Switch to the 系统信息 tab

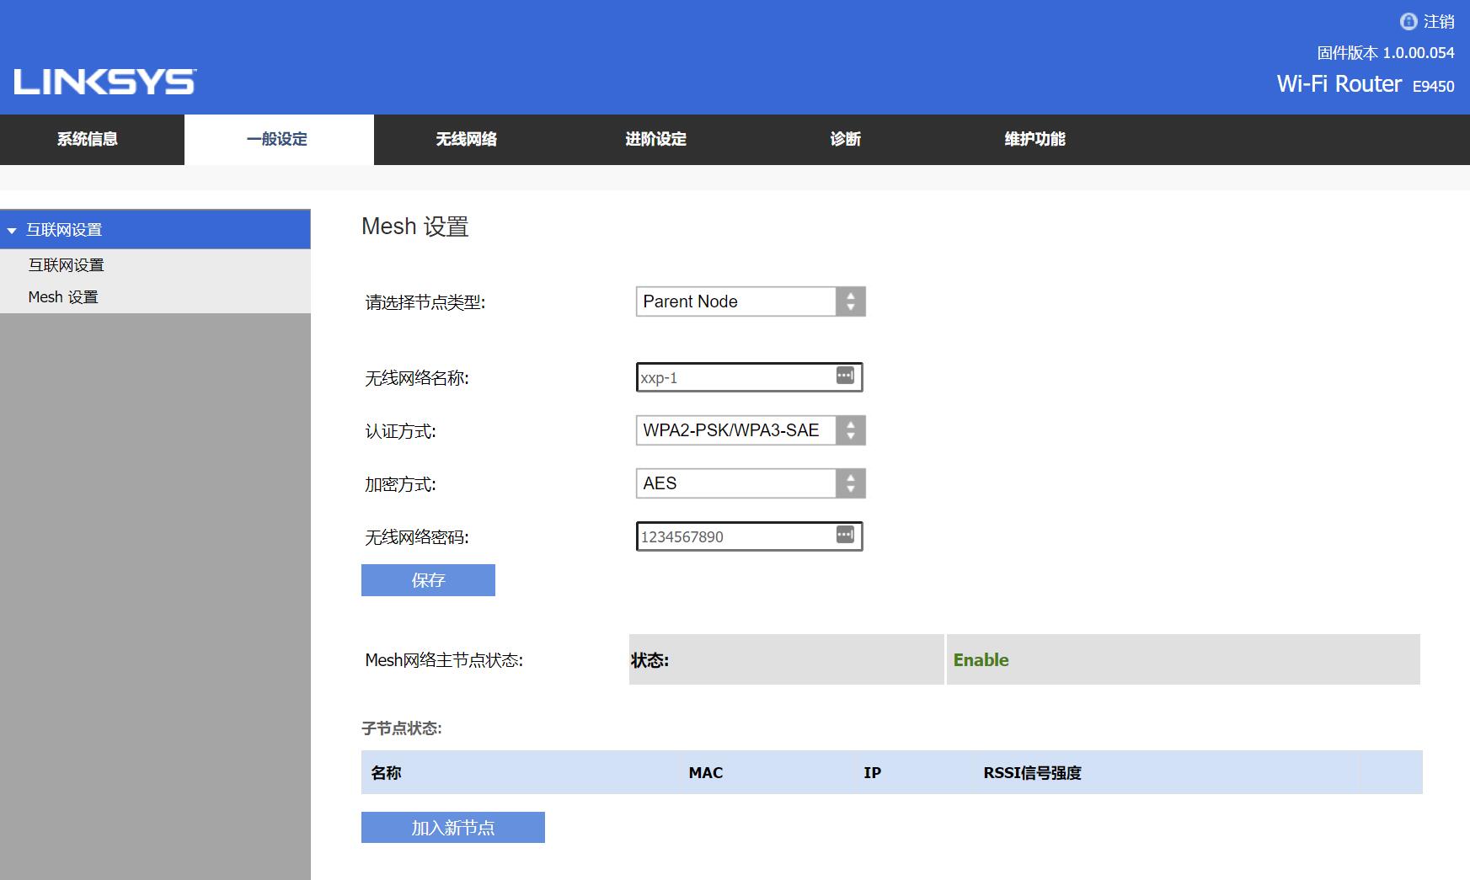pos(88,139)
